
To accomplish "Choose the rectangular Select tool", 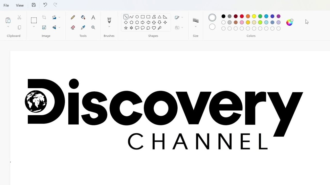I will (34, 20).
